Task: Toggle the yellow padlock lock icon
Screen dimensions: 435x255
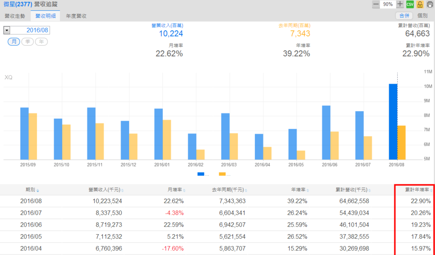Action: [x=420, y=4]
